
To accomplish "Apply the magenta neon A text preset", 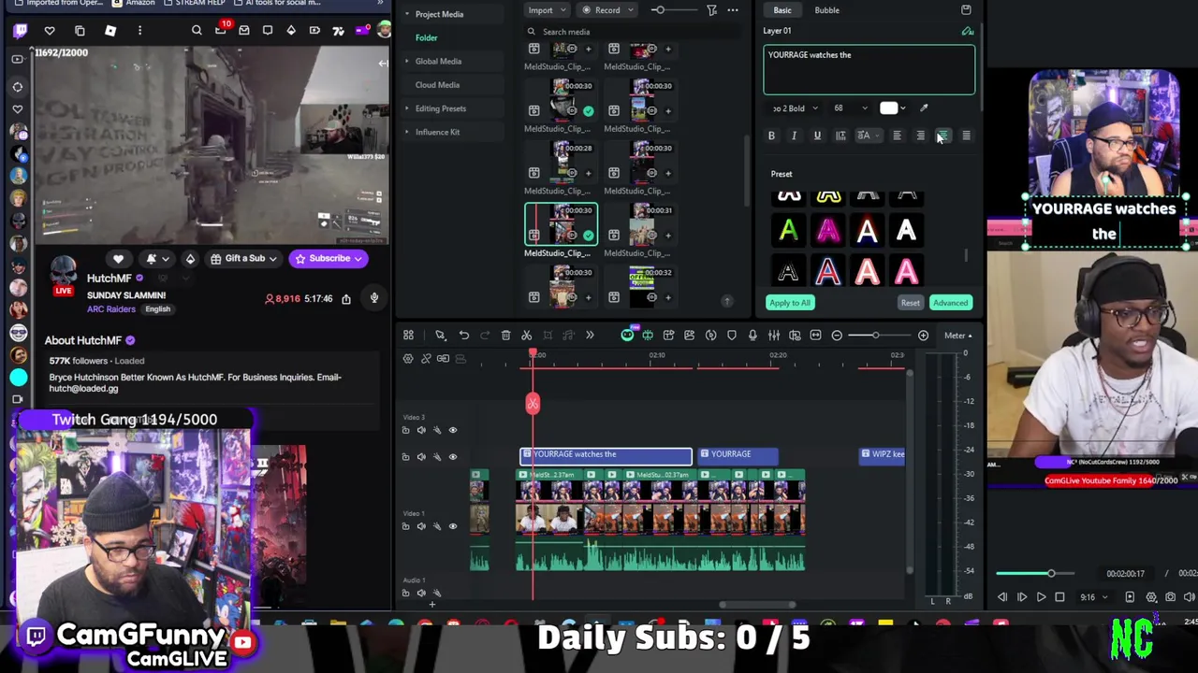I will [828, 231].
